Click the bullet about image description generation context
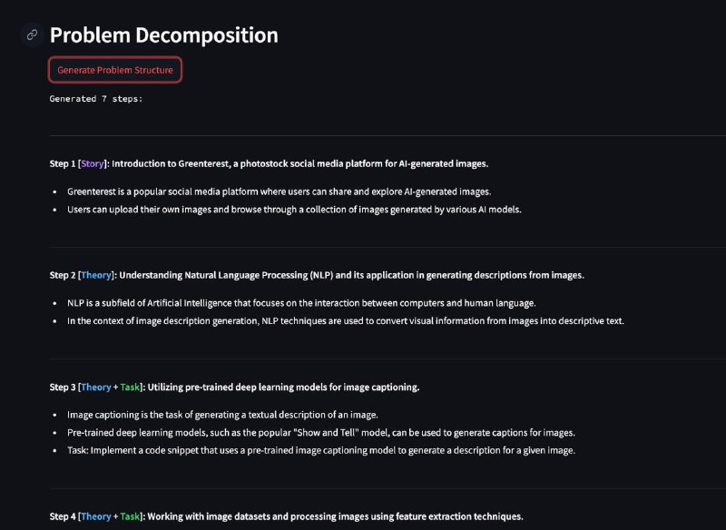Viewport: 726px width, 530px height. [346, 320]
